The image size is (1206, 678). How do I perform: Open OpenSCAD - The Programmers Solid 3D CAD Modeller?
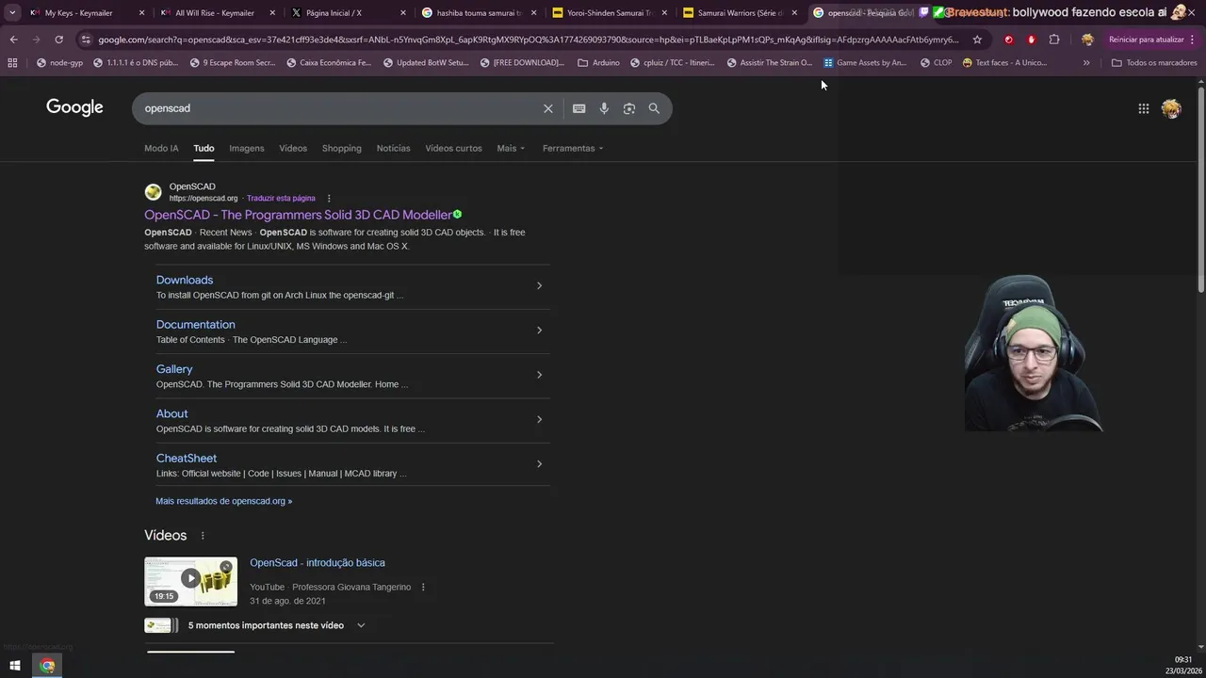[x=298, y=215]
